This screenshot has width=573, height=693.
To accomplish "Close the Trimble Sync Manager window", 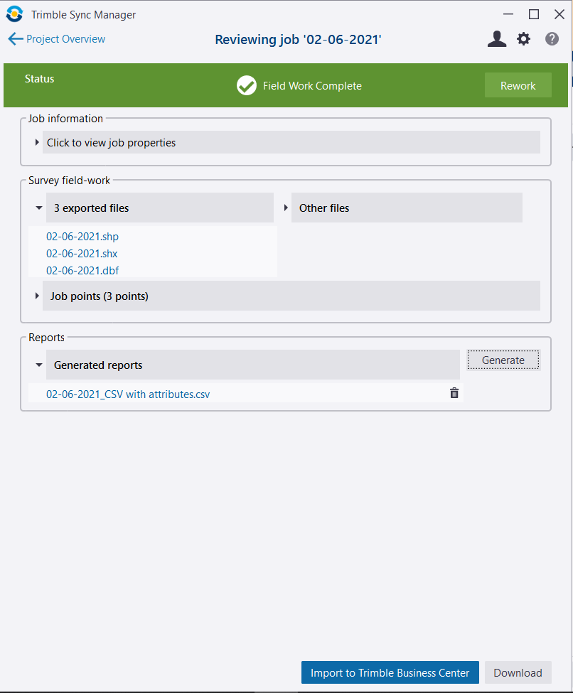I will click(x=559, y=14).
